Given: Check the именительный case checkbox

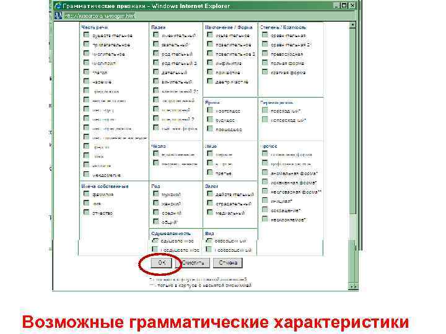Looking at the screenshot, I should pyautogui.click(x=156, y=35).
